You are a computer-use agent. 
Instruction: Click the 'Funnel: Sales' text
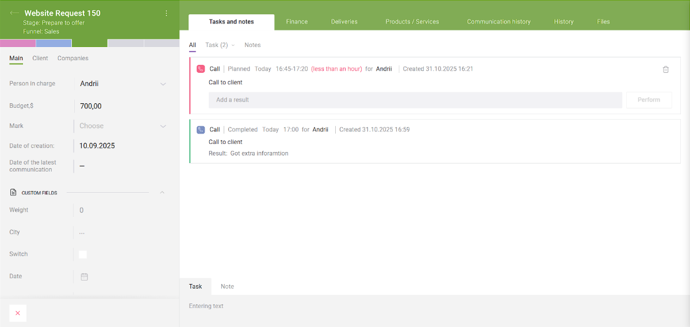42,32
